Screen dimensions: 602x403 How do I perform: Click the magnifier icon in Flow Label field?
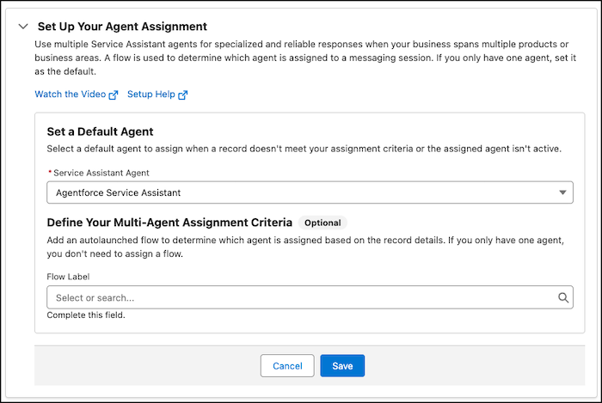(x=562, y=297)
